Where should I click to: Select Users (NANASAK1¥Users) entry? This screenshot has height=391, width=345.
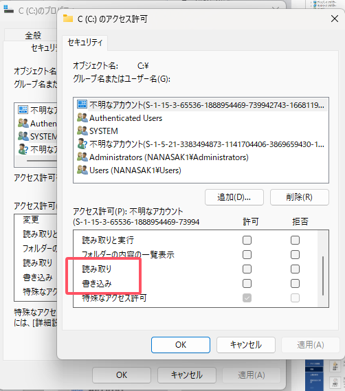(135, 170)
